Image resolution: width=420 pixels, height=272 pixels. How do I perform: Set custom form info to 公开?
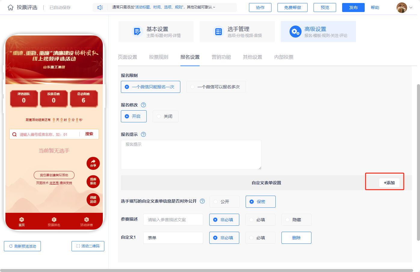pos(225,202)
